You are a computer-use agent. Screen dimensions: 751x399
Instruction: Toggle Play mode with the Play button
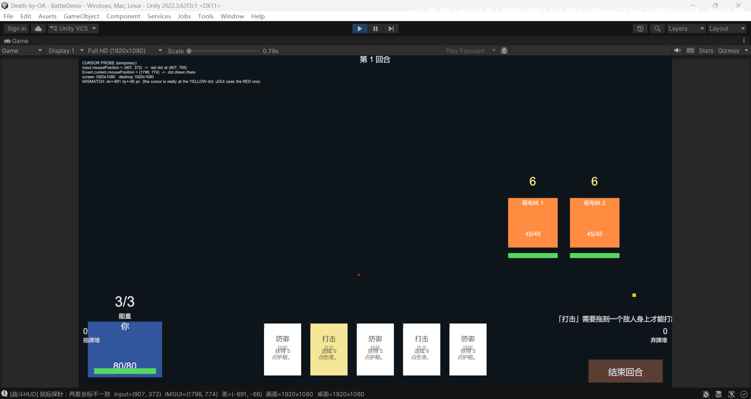tap(360, 29)
